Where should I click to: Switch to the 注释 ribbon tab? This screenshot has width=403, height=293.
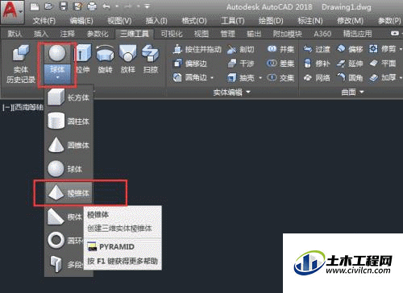(67, 34)
